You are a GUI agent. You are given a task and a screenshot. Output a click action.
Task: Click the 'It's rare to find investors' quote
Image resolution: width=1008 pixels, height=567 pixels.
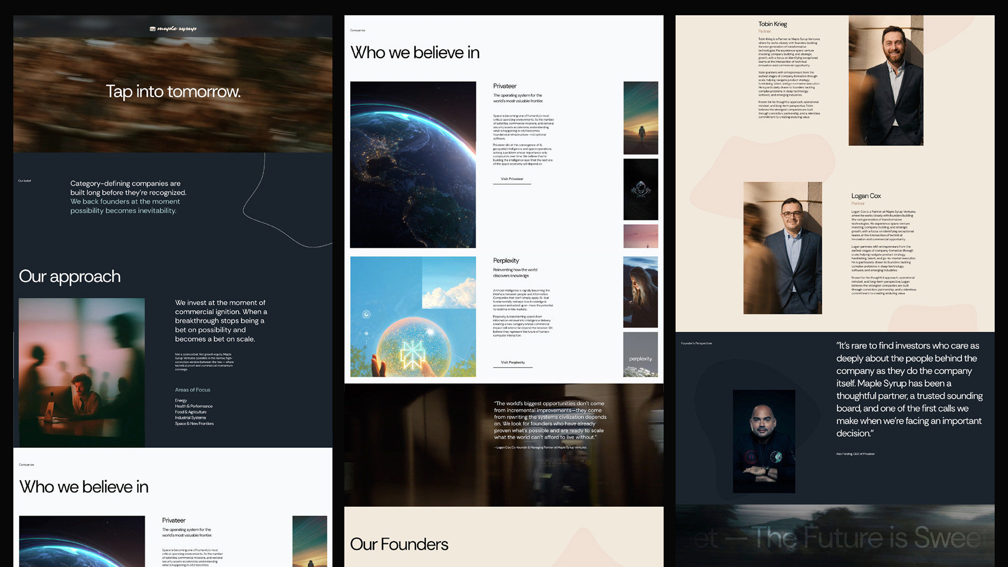909,390
